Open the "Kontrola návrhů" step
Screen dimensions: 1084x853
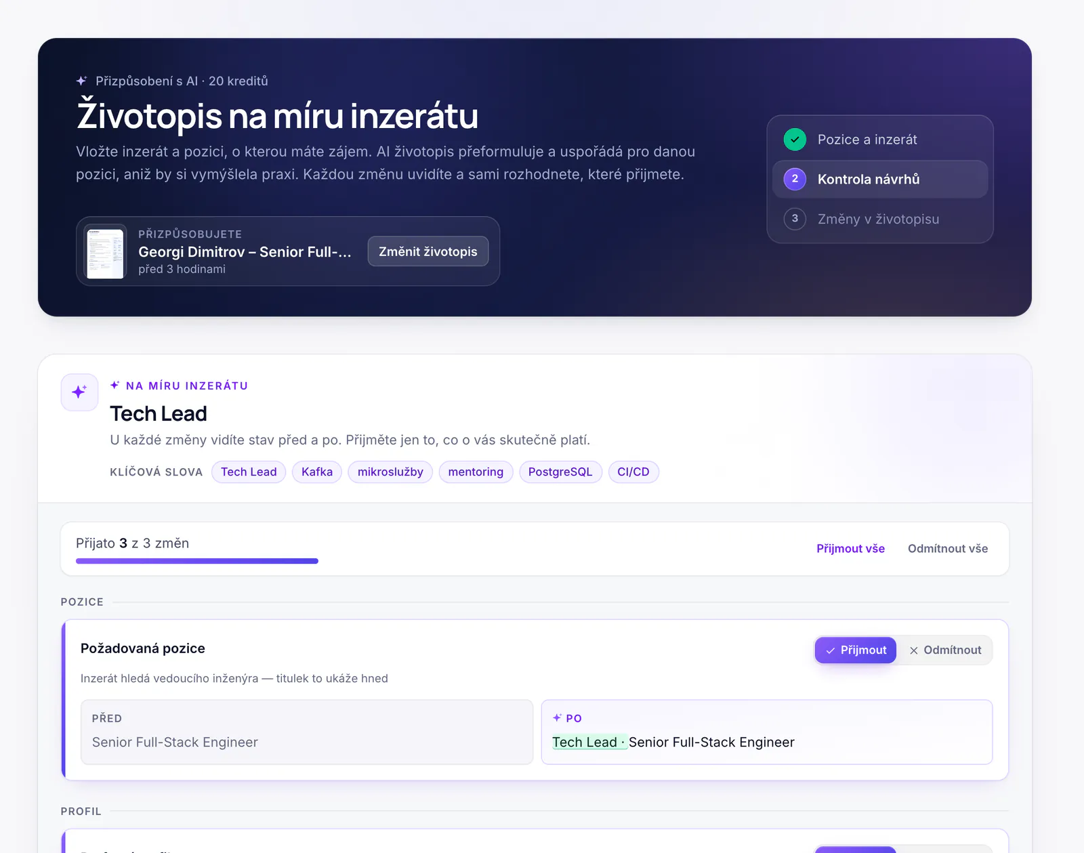point(880,179)
